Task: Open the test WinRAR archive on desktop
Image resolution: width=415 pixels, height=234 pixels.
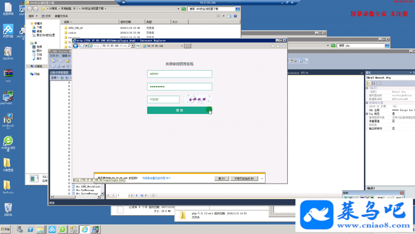Action: click(x=8, y=75)
